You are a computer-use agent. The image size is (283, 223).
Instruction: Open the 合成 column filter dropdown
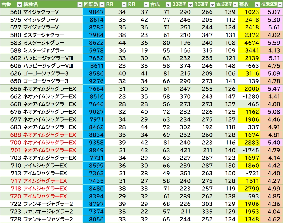(168, 5)
